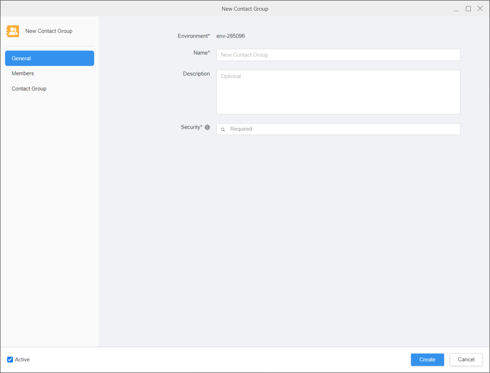Close the New Contact Group window
The width and height of the screenshot is (490, 373).
coord(480,9)
